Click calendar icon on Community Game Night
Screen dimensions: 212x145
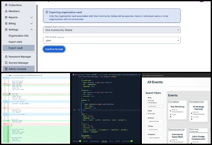[x=170, y=141]
